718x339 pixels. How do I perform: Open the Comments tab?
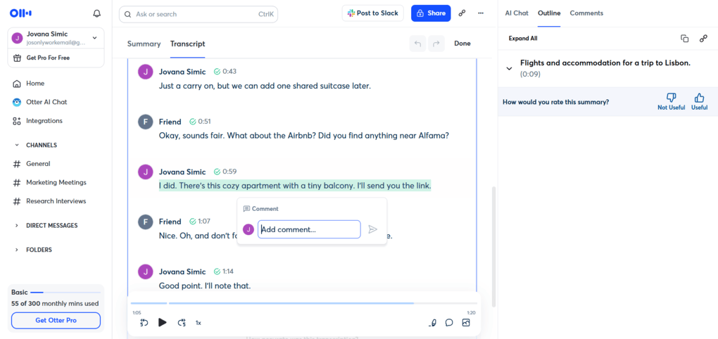click(586, 13)
